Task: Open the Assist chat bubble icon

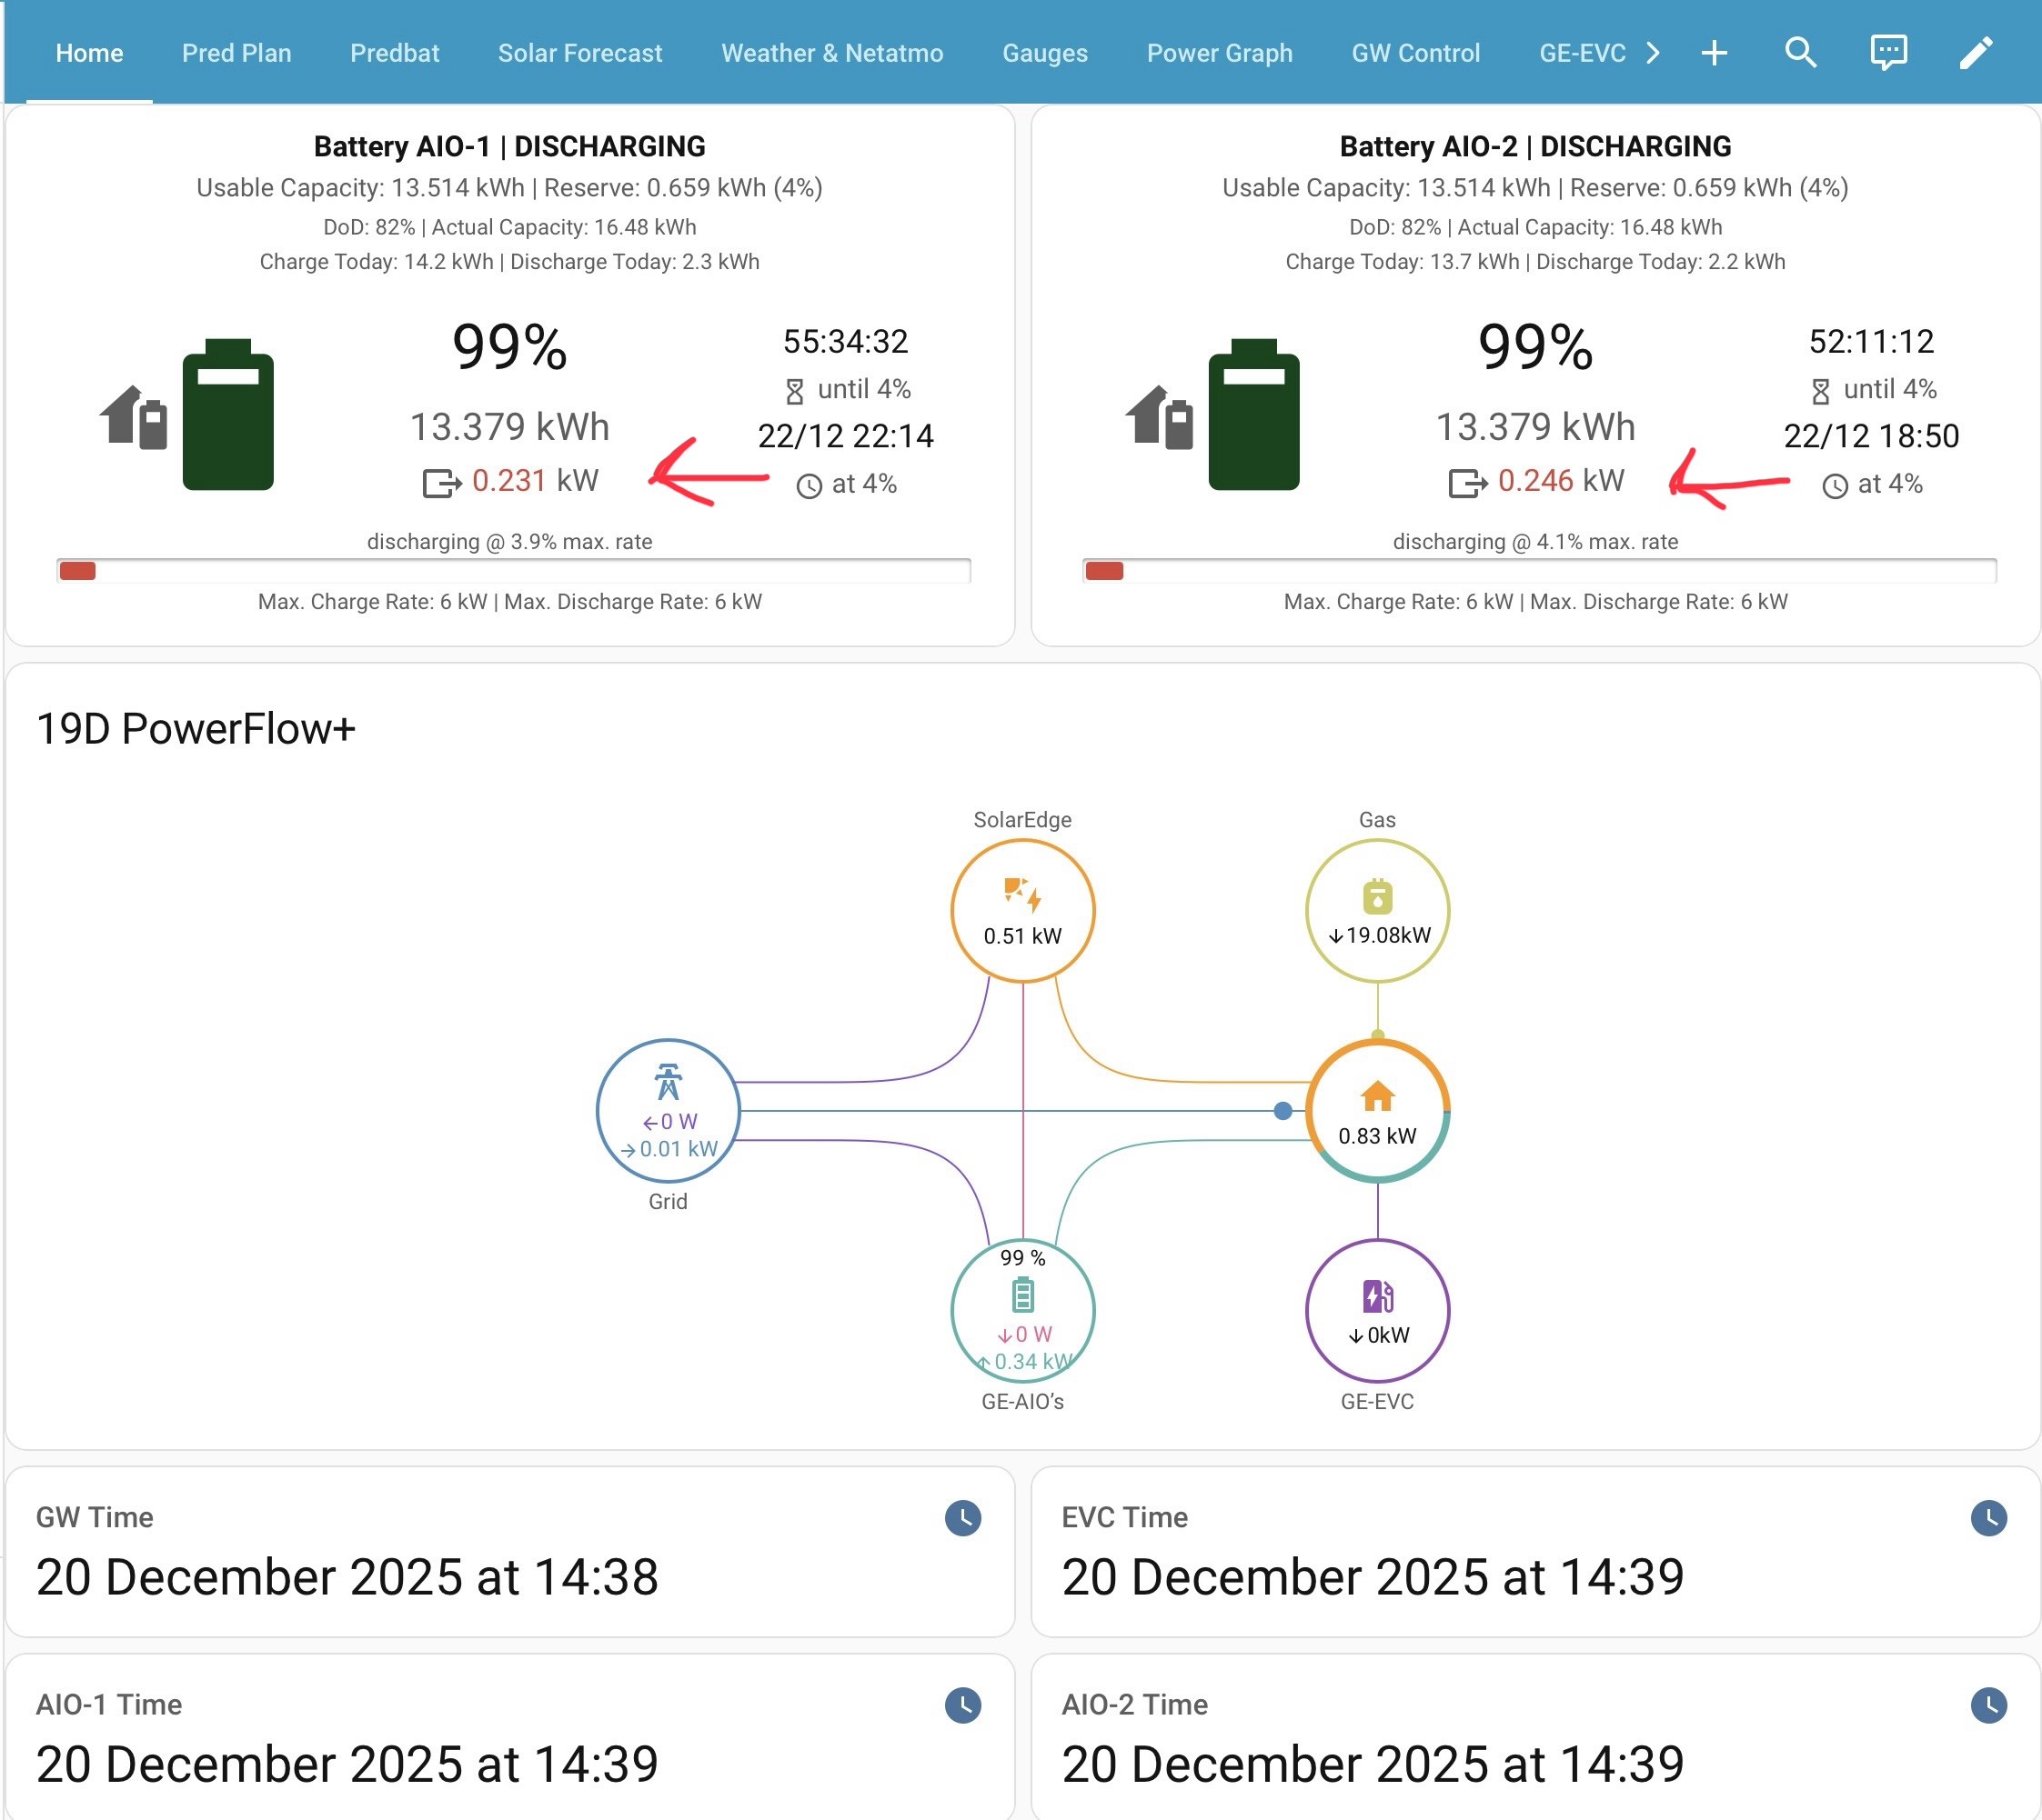Action: [1888, 52]
